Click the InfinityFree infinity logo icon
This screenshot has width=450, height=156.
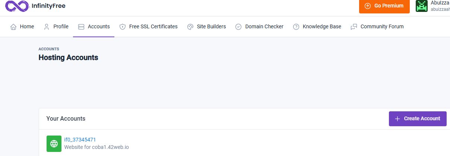click(x=17, y=6)
